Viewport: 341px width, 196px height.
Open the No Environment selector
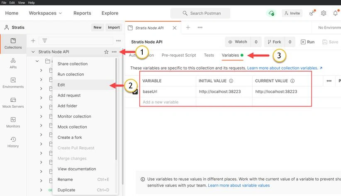pos(329,28)
